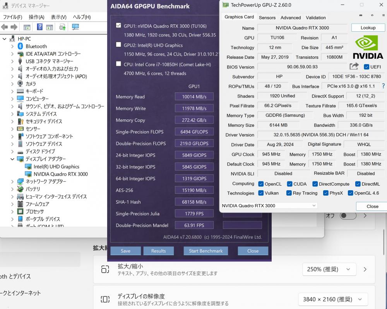
Task: Click the Memory Read 10014 MB/s result field
Action: [x=194, y=97]
